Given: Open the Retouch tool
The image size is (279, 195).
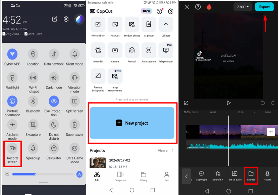Looking at the screenshot, I should coord(132,50).
